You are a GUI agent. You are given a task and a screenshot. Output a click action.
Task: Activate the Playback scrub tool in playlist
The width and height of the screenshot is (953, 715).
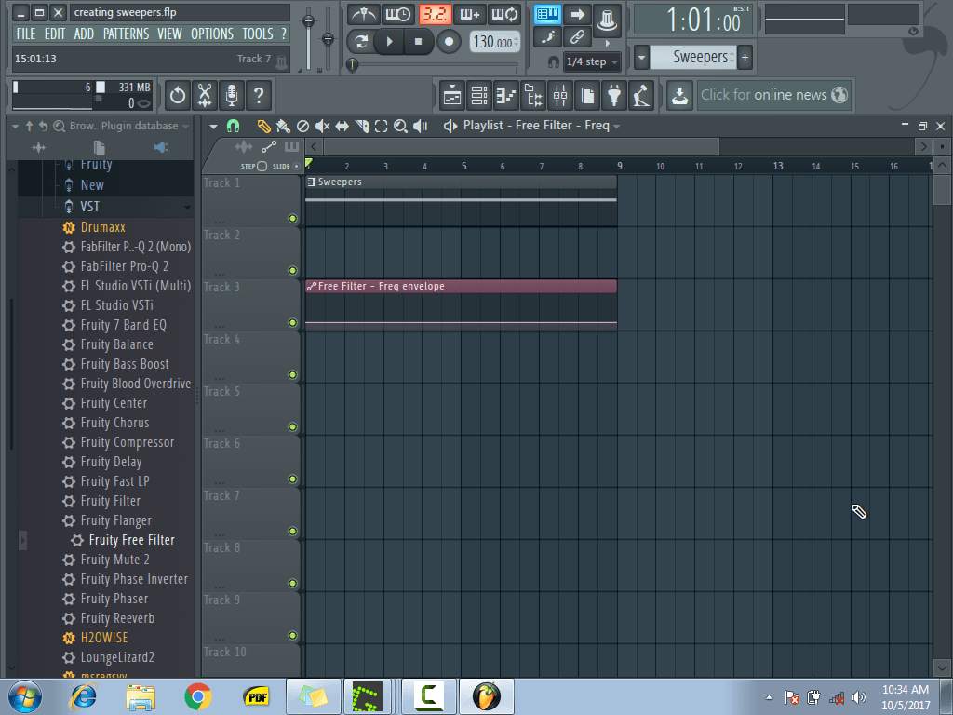(x=420, y=126)
